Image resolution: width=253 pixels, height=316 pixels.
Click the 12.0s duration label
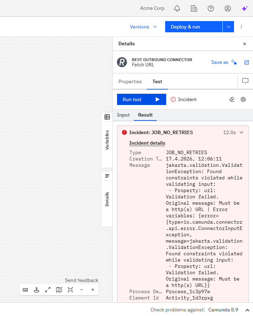click(x=229, y=132)
